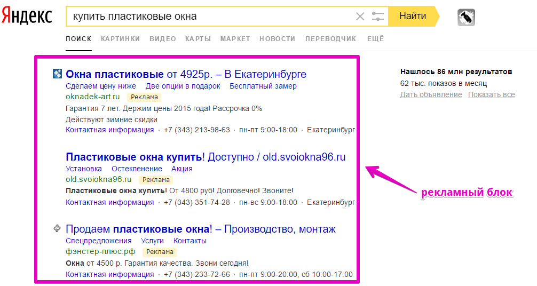Click the Показать все link
The width and height of the screenshot is (537, 286).
click(x=492, y=94)
